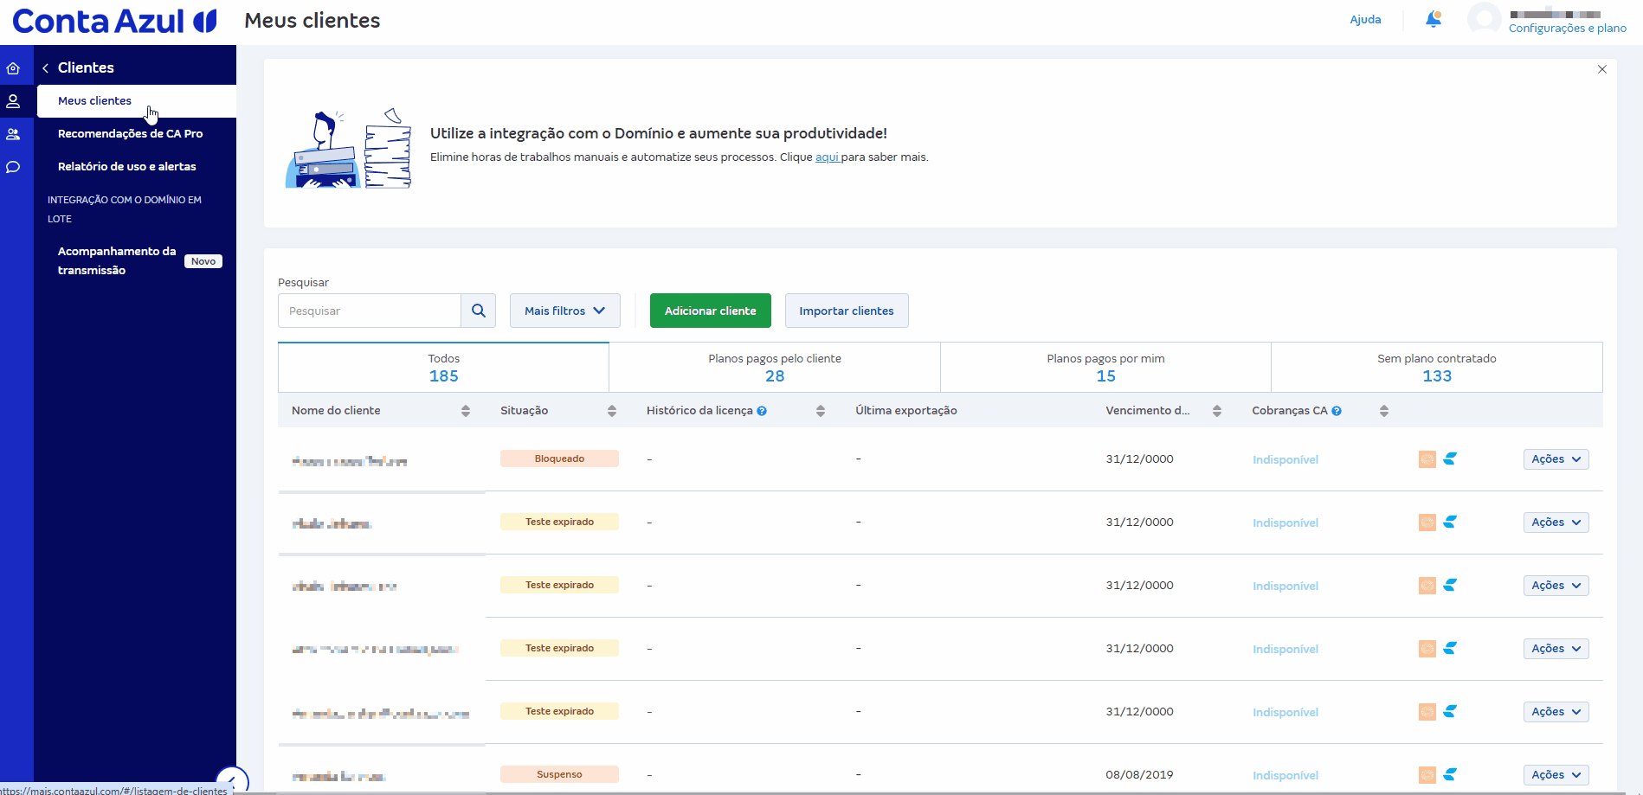Click the notification bell icon
The height and width of the screenshot is (795, 1643).
point(1434,19)
